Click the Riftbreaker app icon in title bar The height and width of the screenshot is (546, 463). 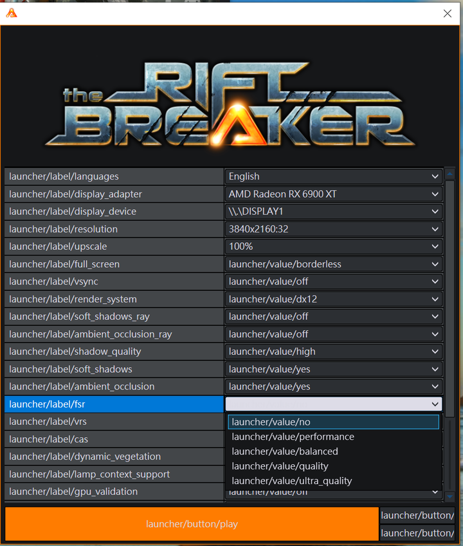pos(12,14)
